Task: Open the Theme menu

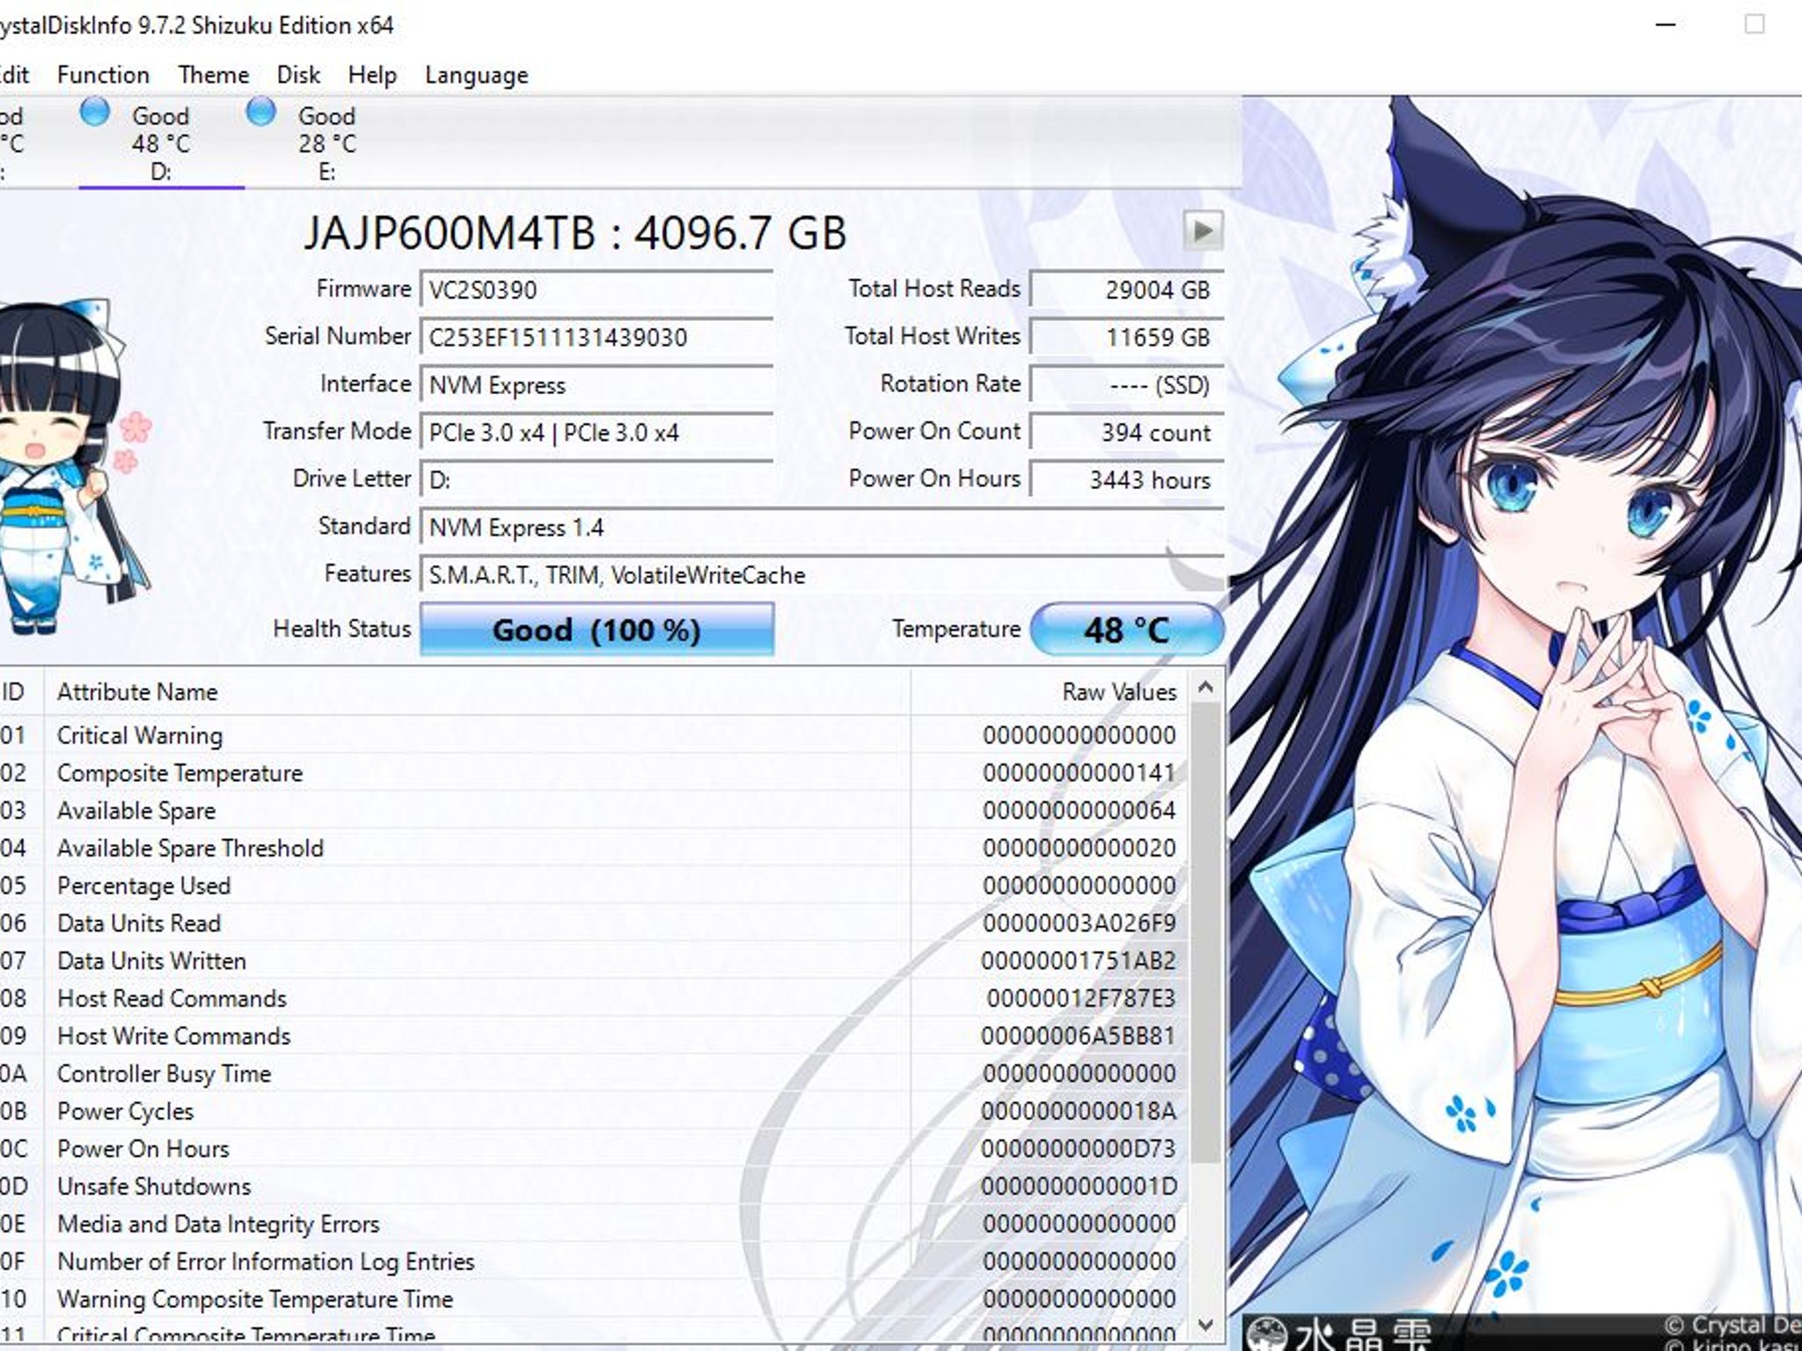Action: point(214,75)
